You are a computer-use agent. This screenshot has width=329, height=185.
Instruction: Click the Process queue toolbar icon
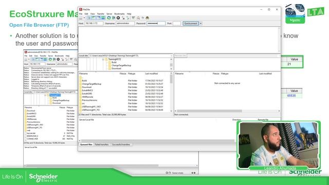point(114,18)
